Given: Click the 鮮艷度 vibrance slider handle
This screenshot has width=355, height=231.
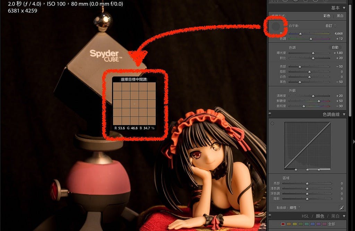Looking at the screenshot, I should point(319,101).
